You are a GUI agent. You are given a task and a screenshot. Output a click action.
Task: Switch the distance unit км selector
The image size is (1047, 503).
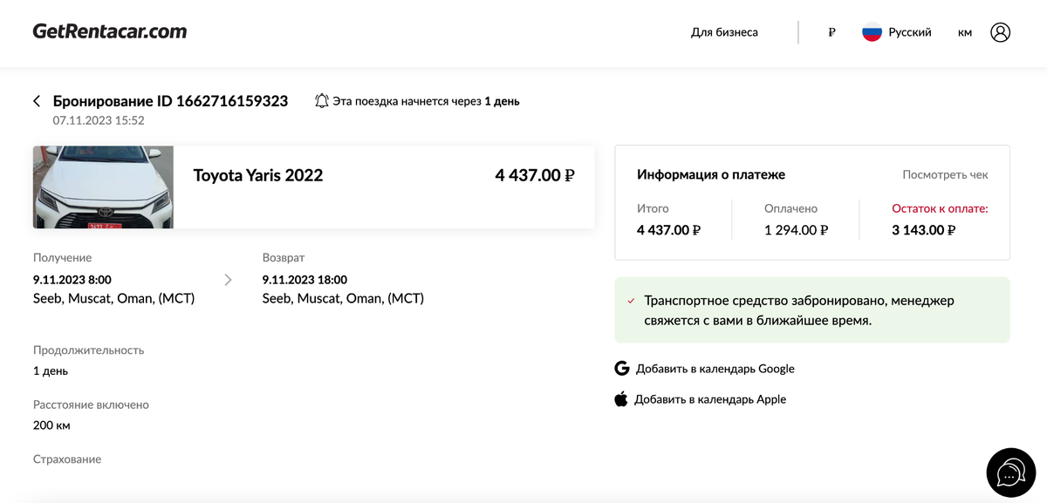click(x=965, y=32)
